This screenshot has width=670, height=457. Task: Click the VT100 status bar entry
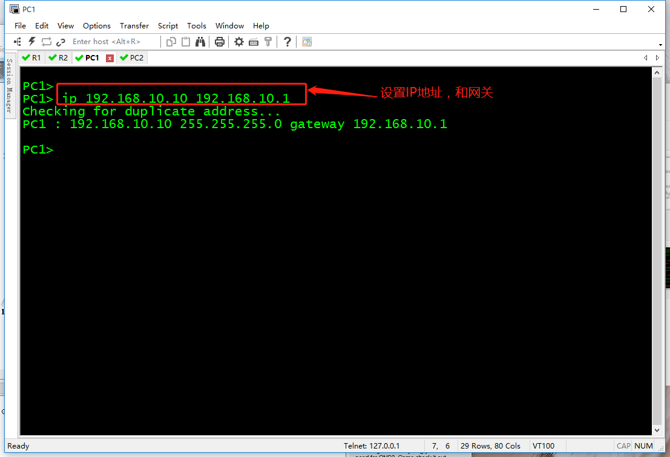(x=544, y=446)
